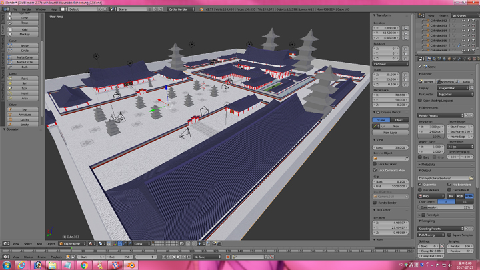Viewport: 480px width, 270px height.
Task: Open the Render Layers properties tab icon
Action: 434,59
